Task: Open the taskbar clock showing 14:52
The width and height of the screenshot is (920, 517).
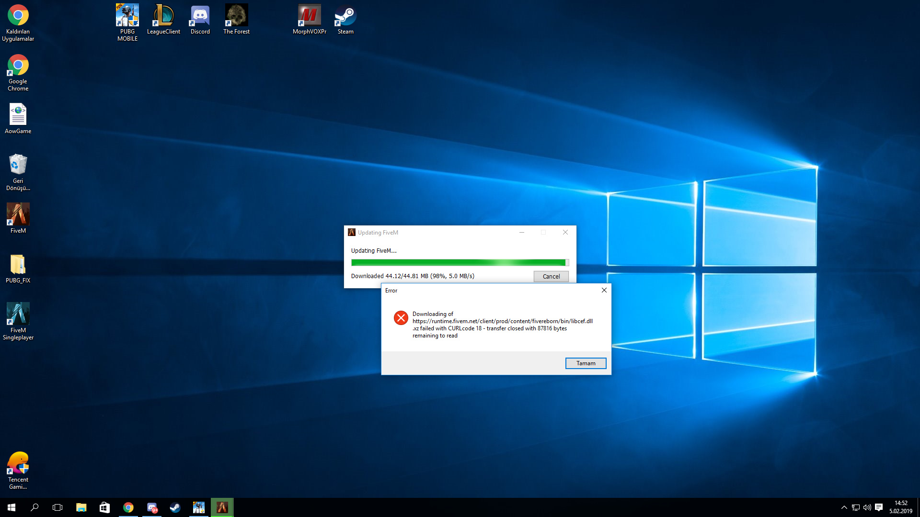Action: coord(901,507)
